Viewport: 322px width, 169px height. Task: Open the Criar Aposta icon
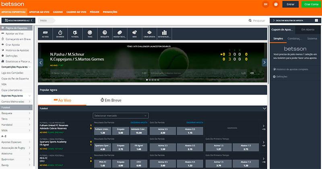149,34
